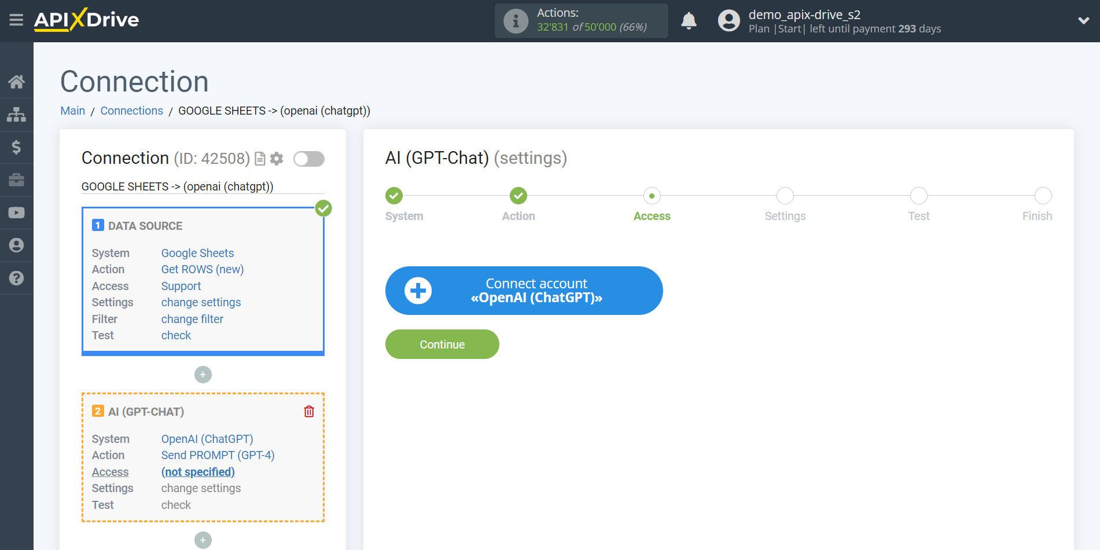1100x550 pixels.
Task: Open help via the question mark icon
Action: (x=16, y=278)
